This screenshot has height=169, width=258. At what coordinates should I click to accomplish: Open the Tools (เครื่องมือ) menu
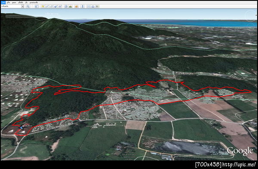21,3
